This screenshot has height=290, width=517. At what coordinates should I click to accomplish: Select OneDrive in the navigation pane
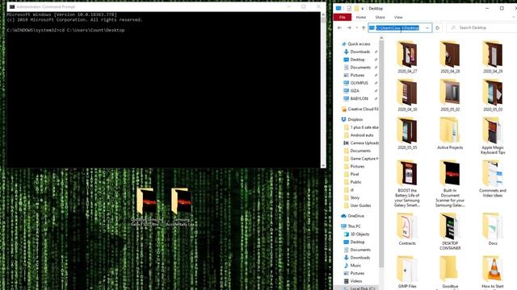click(x=355, y=216)
